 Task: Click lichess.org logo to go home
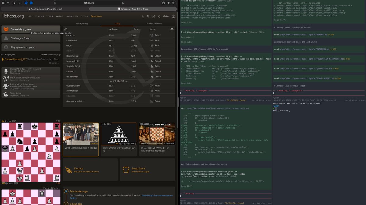tap(13, 16)
